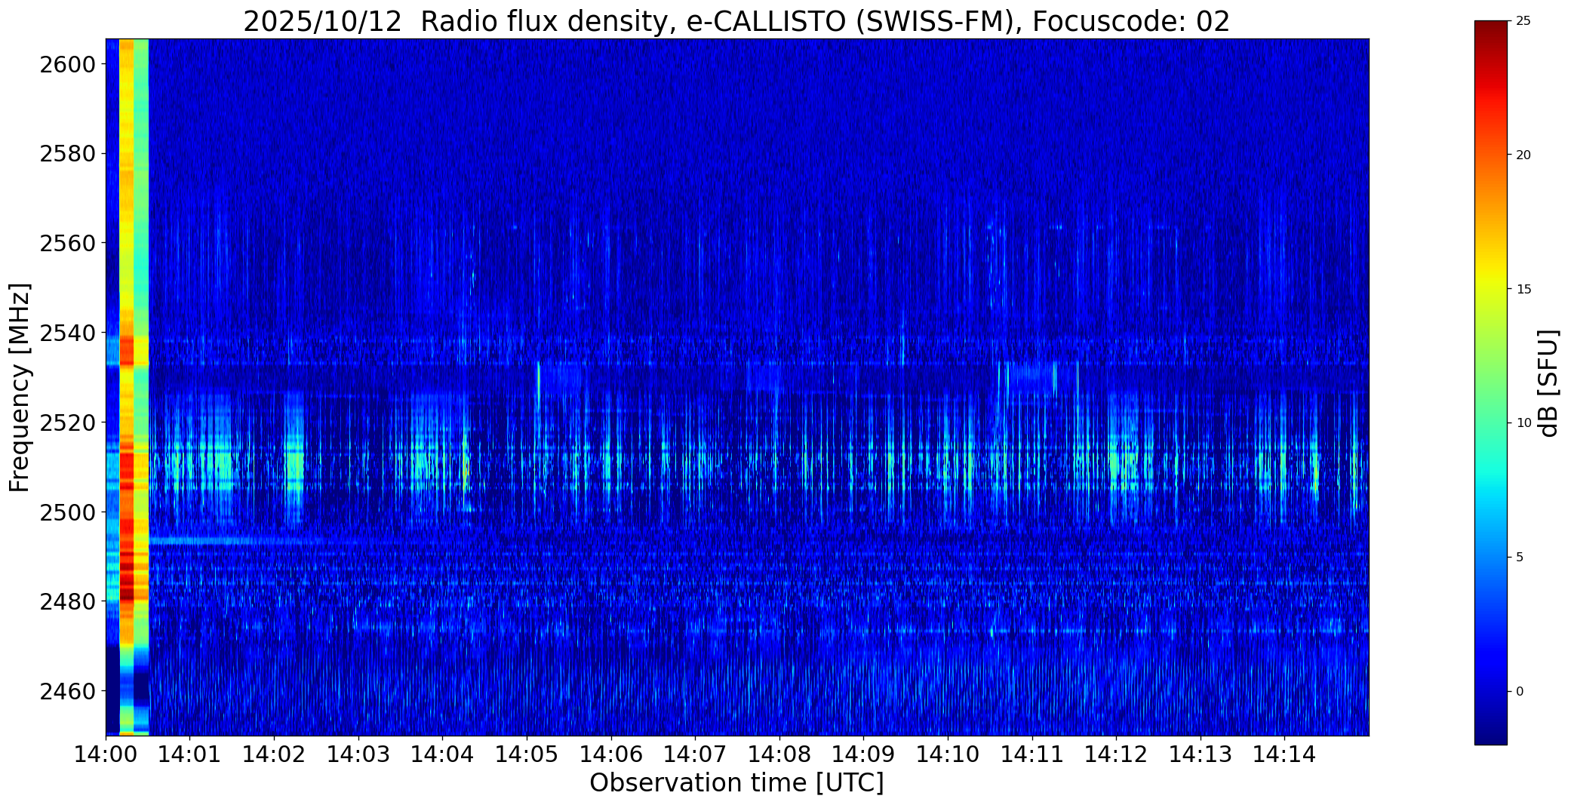The width and height of the screenshot is (1571, 805).
Task: Click the 14:00 time tick label
Action: 106,754
